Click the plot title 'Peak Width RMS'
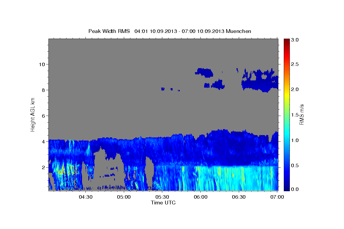Viewport: 344px width, 229px height. point(109,31)
